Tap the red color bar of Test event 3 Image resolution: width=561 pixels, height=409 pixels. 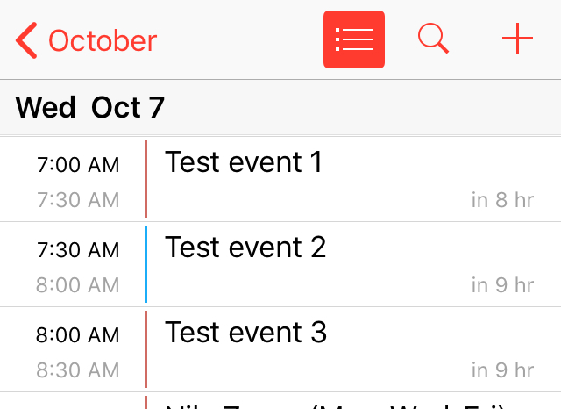146,349
